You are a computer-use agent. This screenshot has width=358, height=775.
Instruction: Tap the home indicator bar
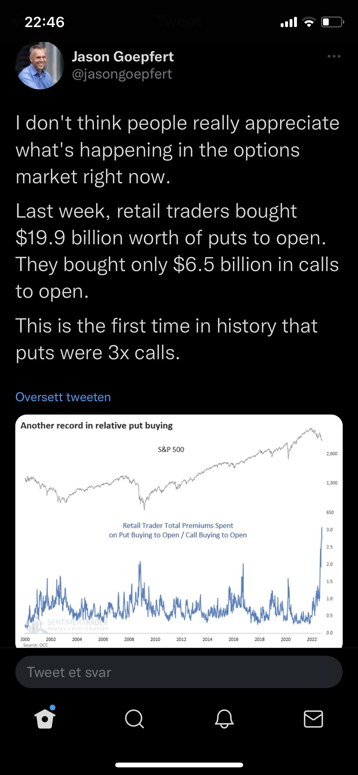[179, 765]
